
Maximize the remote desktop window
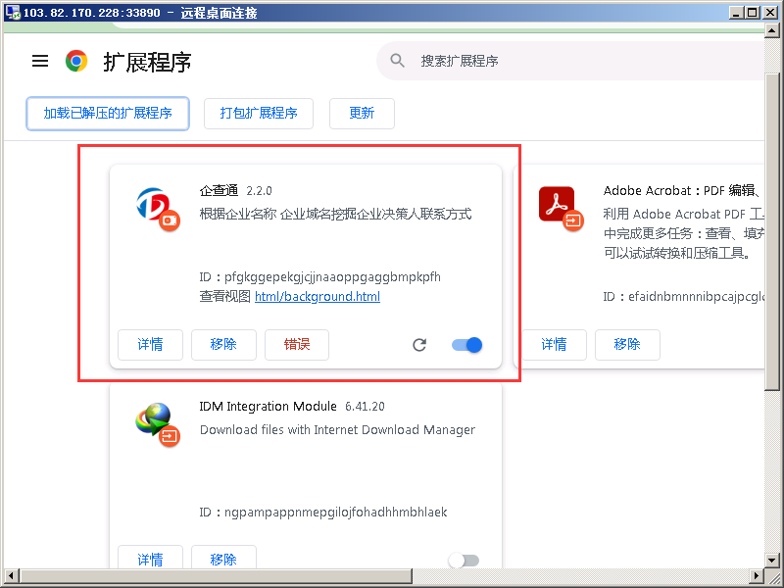752,13
